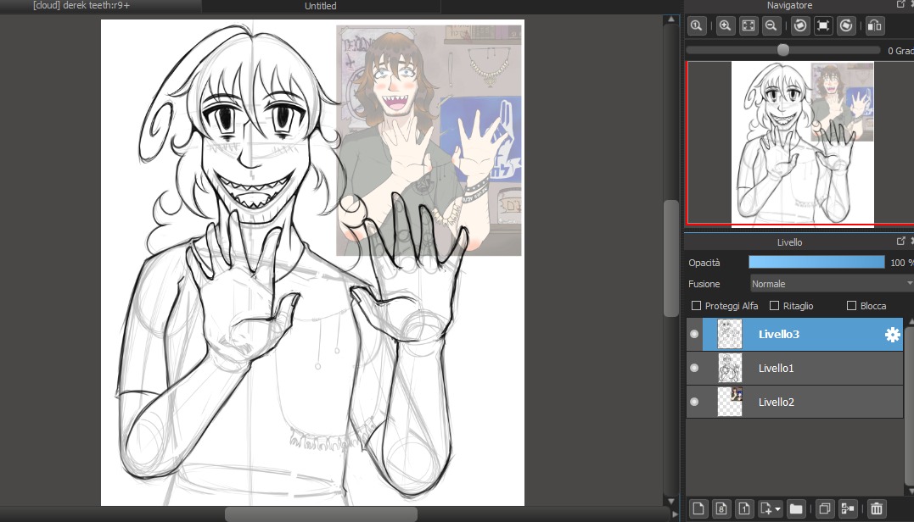Click canvas scroll up arrow
The image size is (914, 522).
tap(671, 19)
